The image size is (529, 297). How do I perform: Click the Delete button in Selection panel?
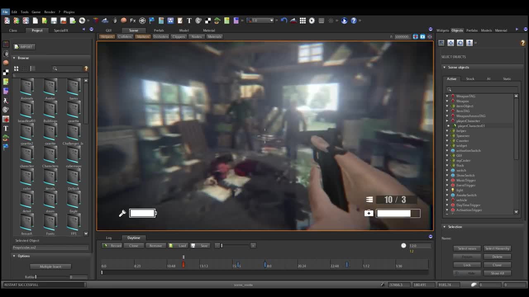click(x=497, y=257)
